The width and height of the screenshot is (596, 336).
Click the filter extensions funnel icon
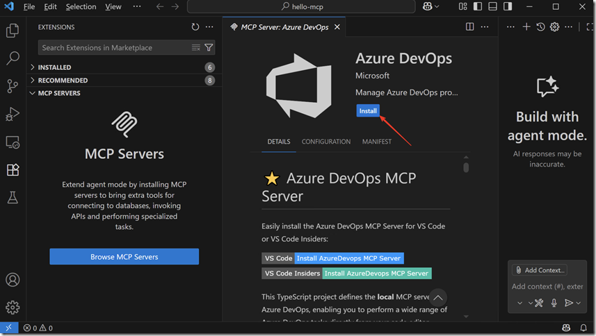(x=209, y=48)
